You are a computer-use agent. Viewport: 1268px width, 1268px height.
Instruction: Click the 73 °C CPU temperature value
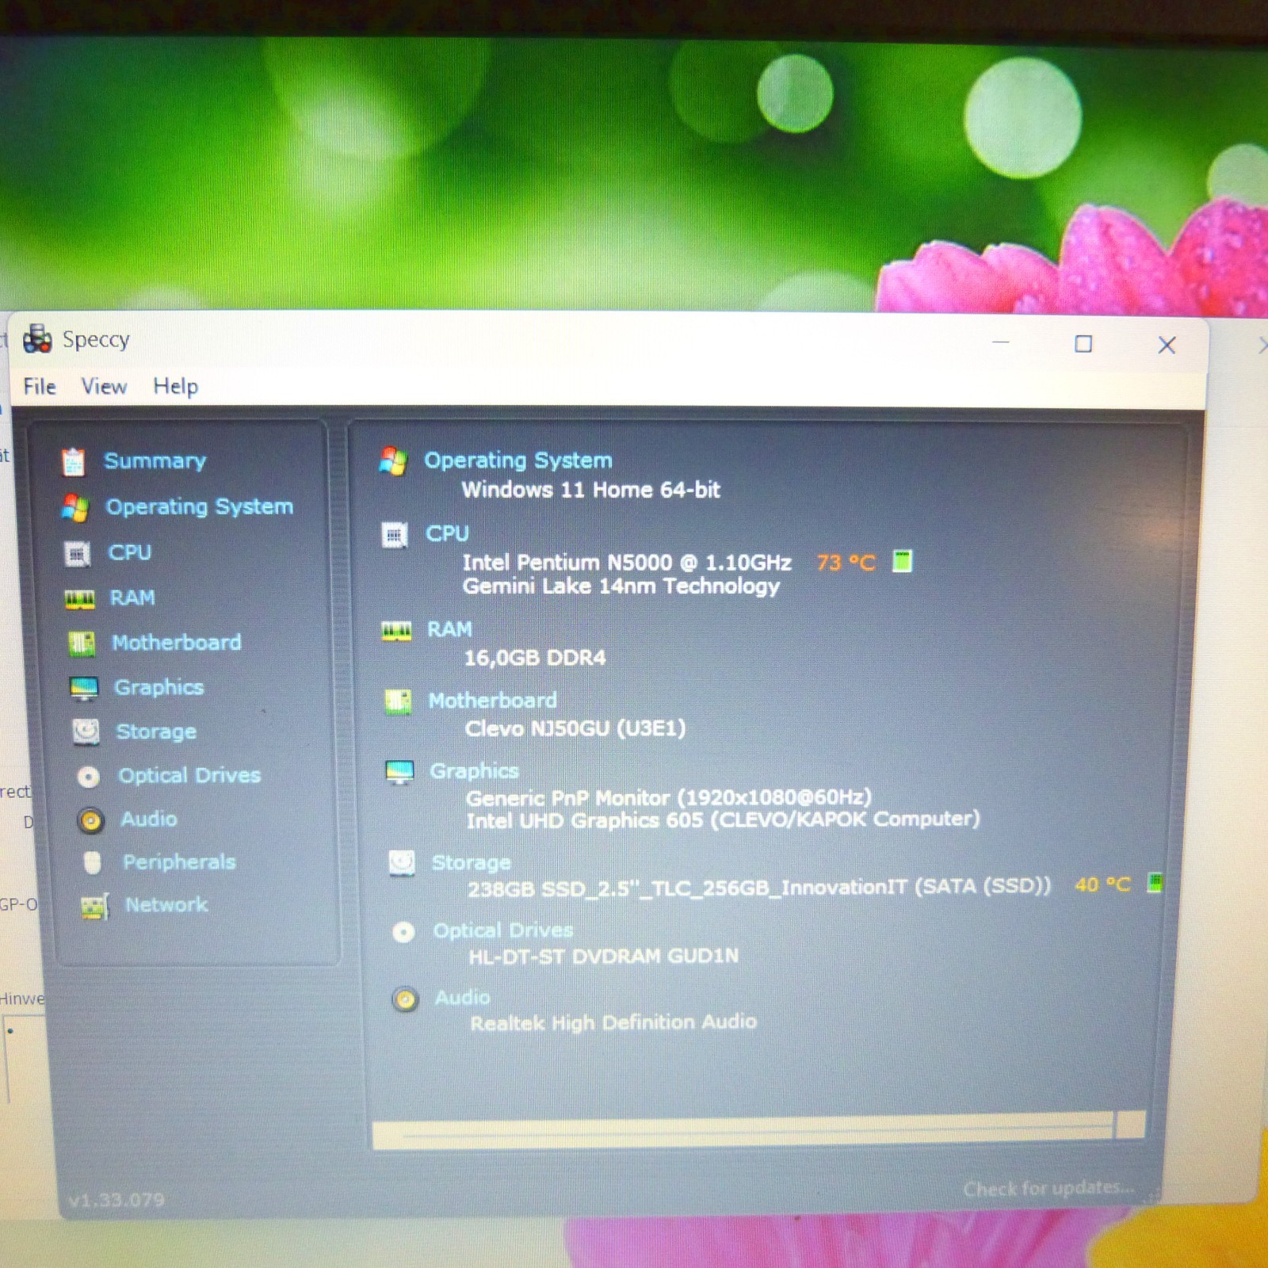[846, 563]
